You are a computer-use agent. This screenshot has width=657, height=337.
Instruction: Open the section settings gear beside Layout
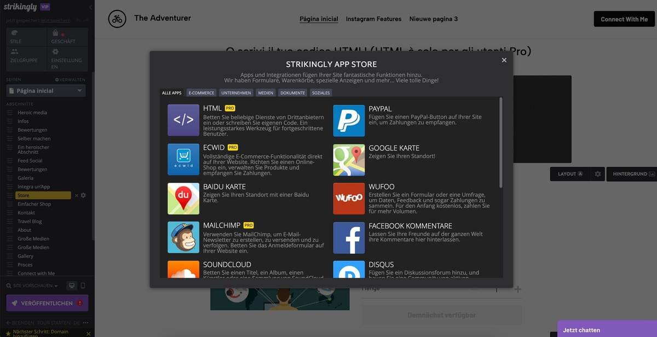(x=598, y=174)
